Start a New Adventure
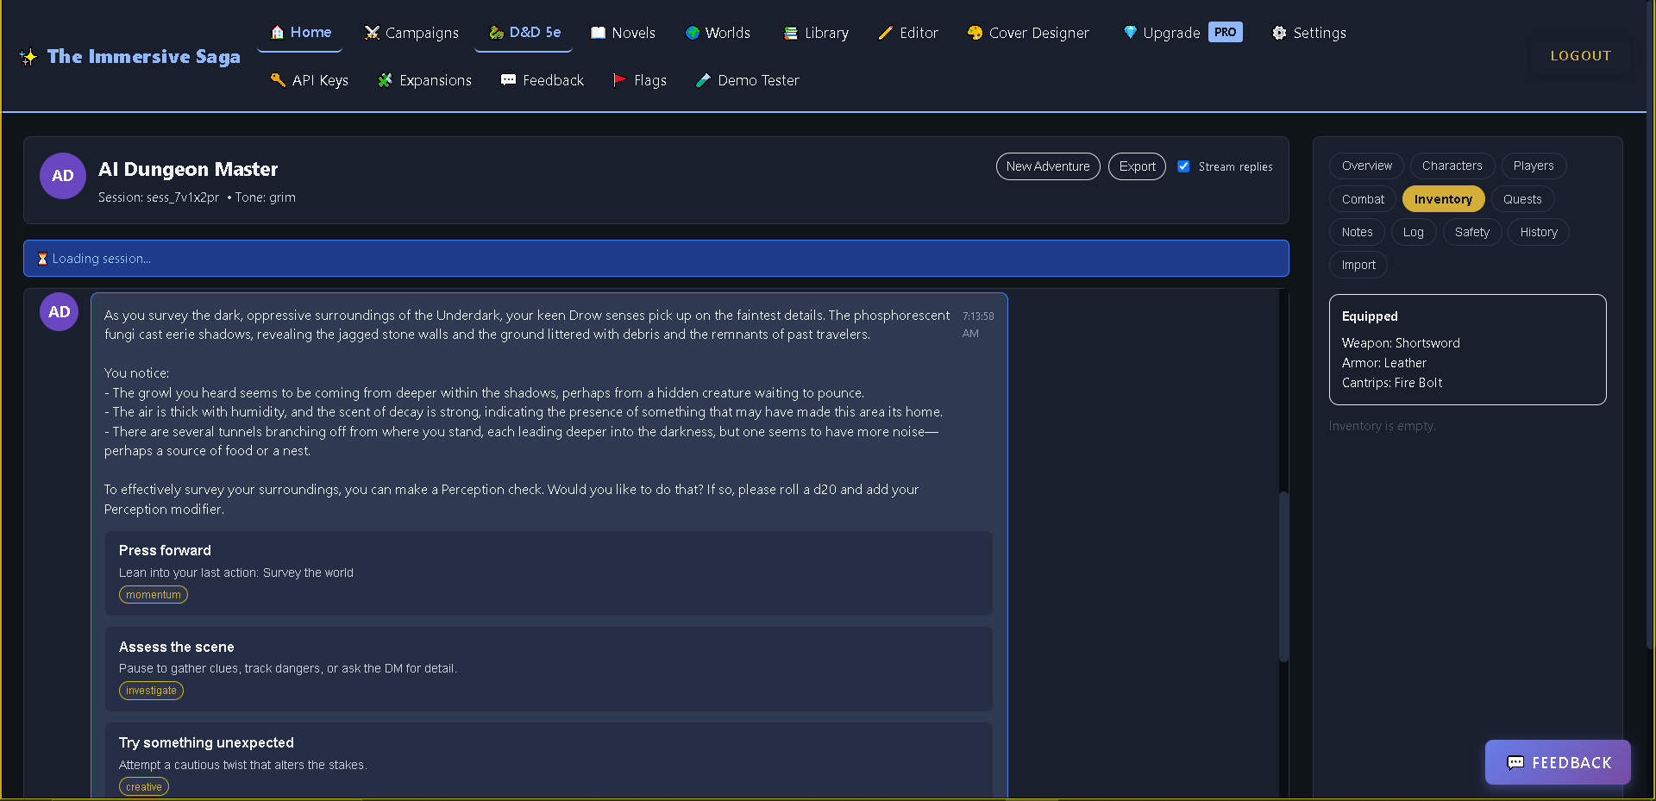Screen dimensions: 1656x801 [1047, 166]
